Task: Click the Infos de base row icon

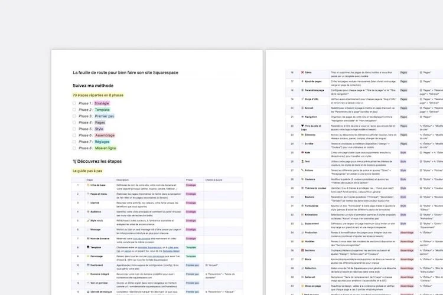Action: 88,185
